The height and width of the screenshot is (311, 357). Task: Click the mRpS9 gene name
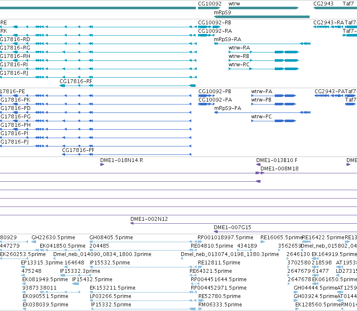click(222, 13)
